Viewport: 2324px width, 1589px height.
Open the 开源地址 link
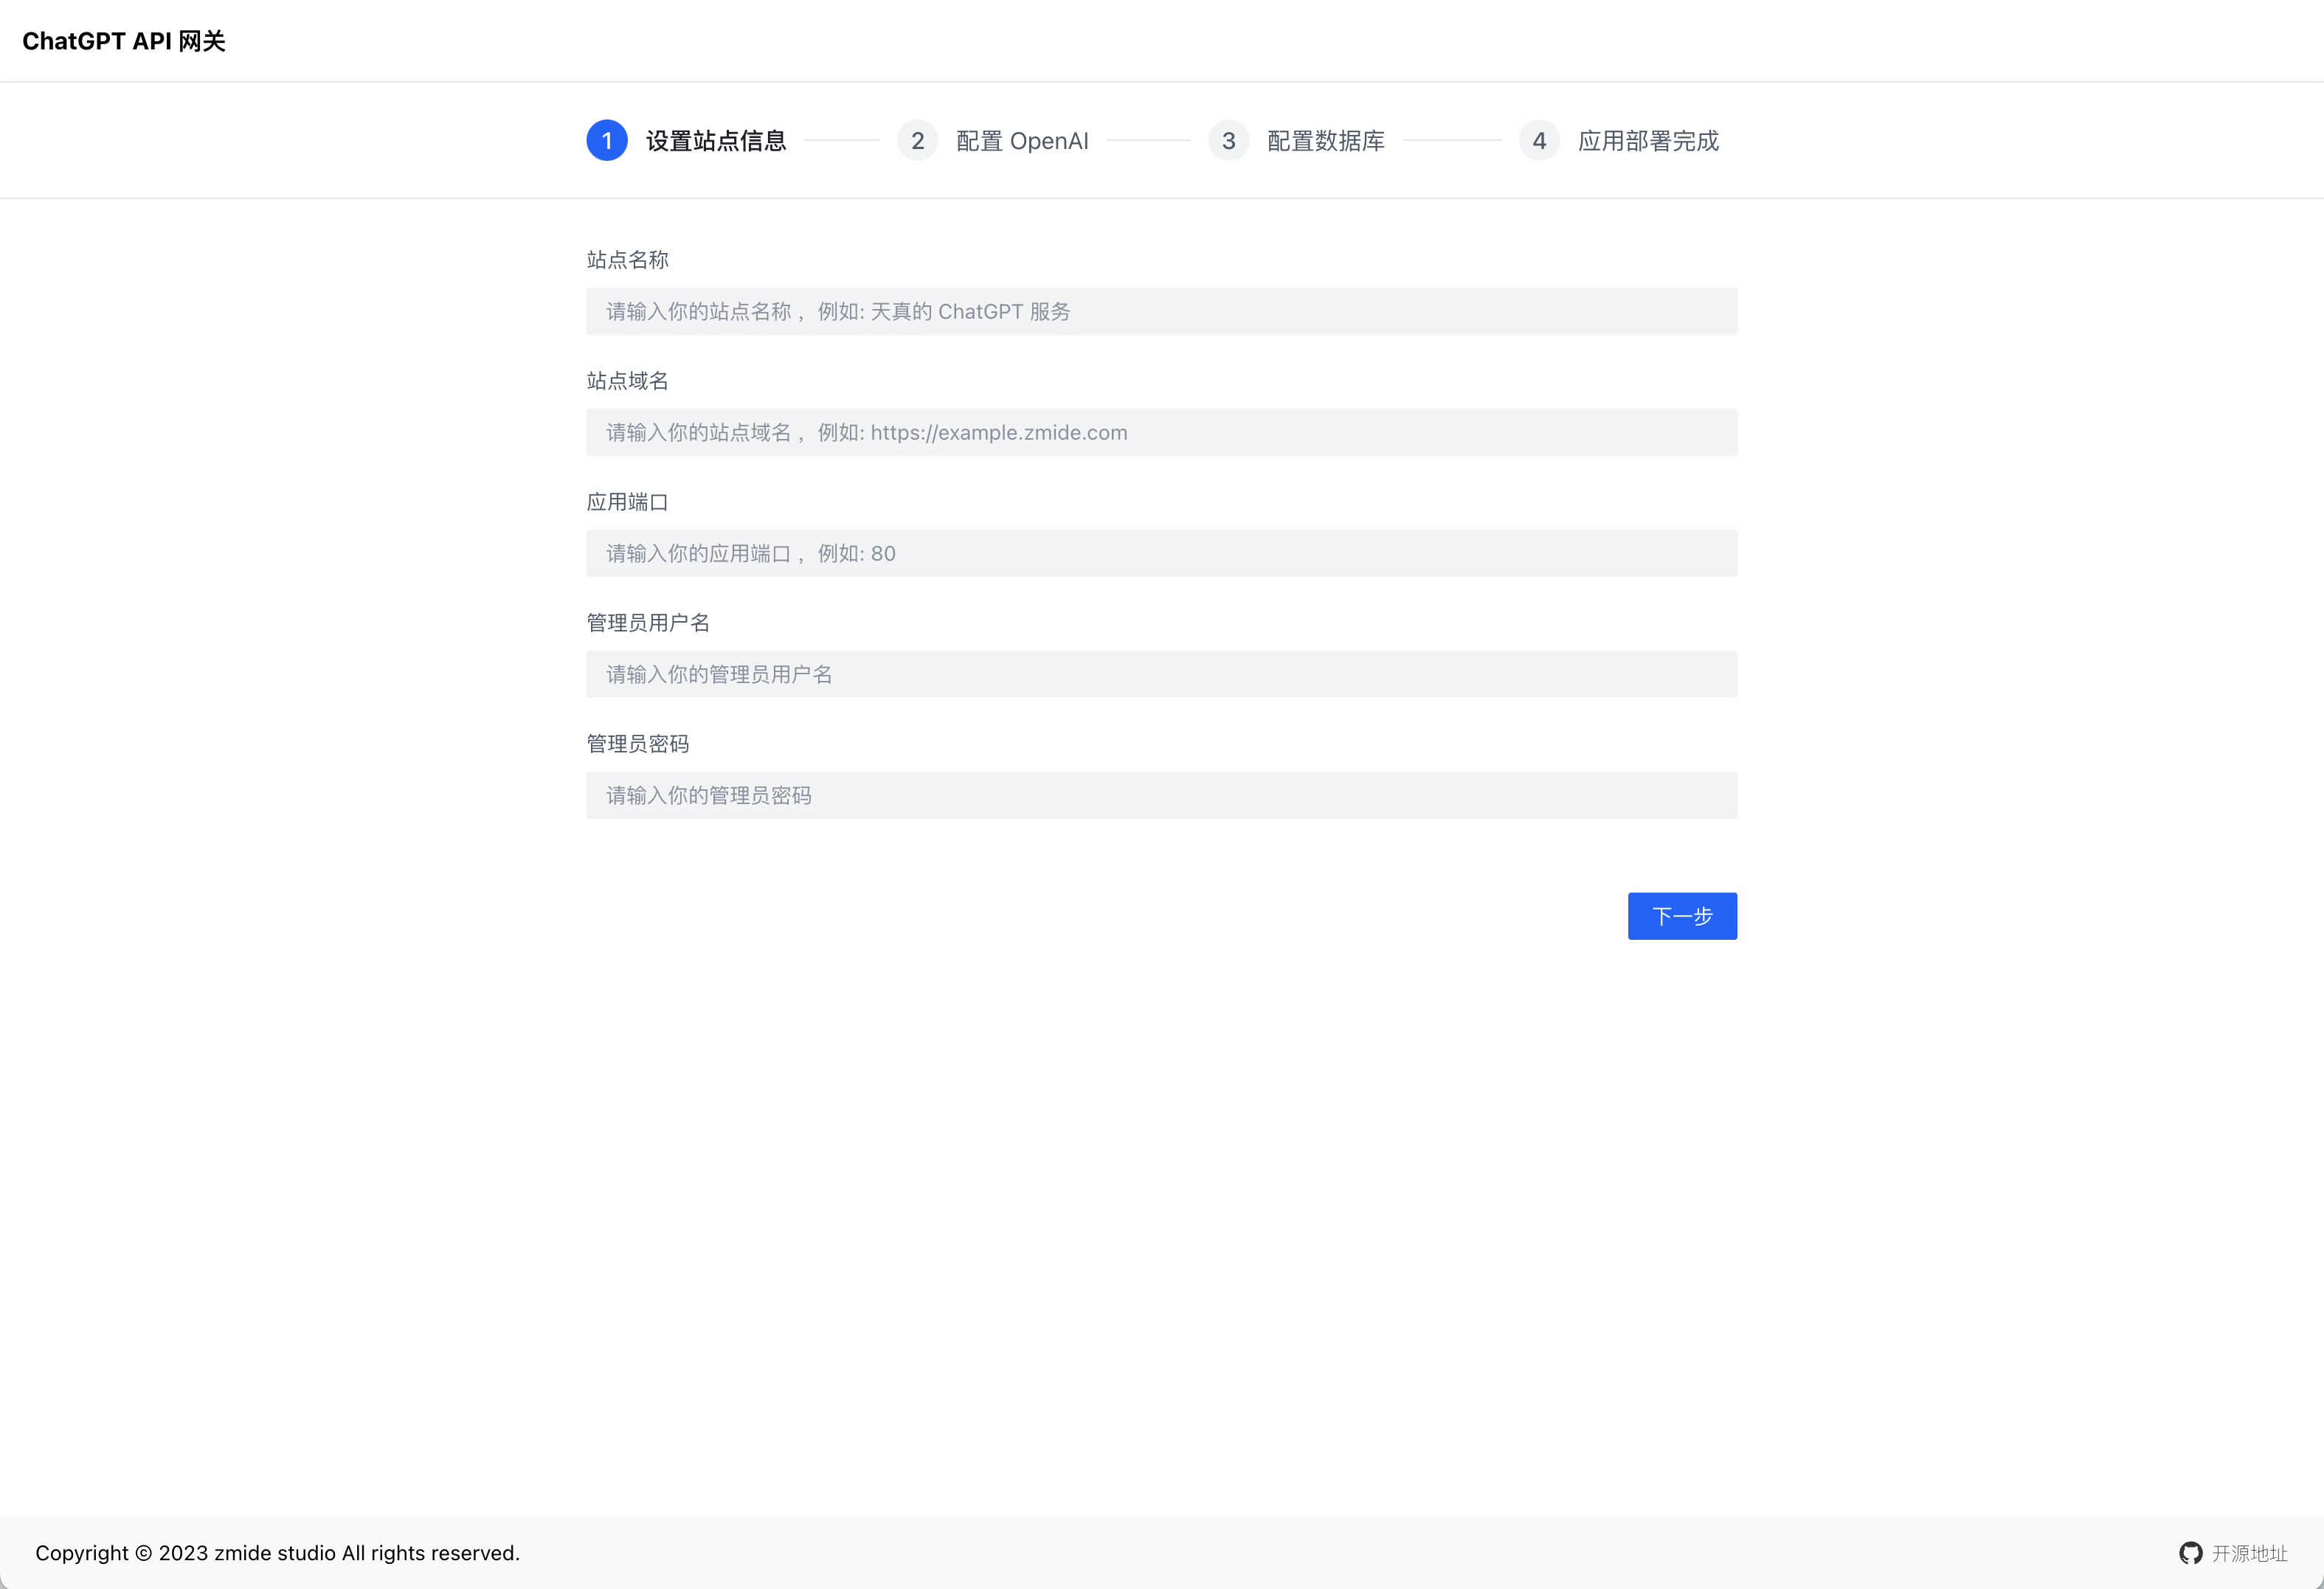point(2249,1553)
